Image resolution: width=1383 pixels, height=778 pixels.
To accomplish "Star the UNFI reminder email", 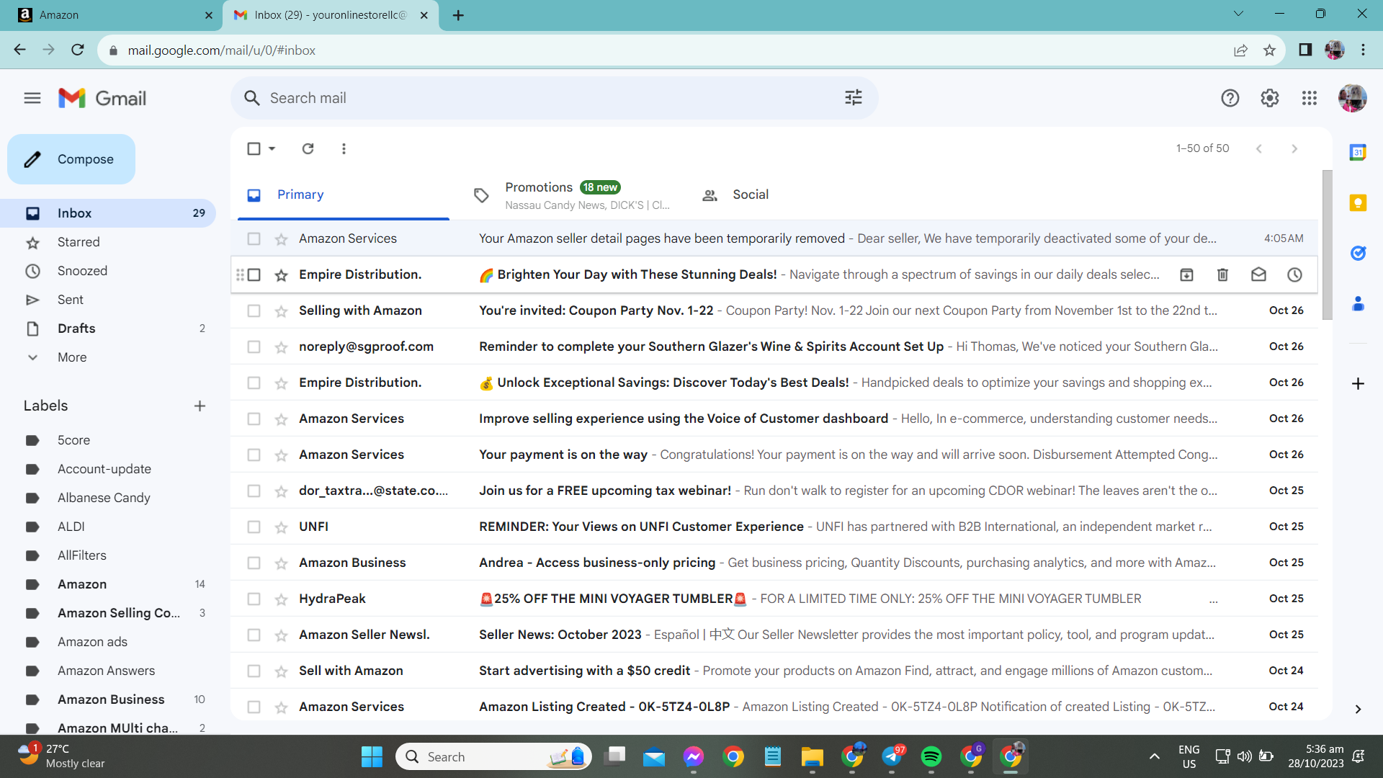I will (281, 527).
